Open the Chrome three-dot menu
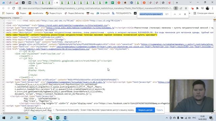The height and width of the screenshot is (121, 216). click(213, 8)
